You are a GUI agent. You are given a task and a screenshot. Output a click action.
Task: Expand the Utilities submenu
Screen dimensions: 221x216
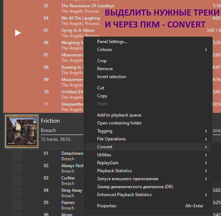[104, 155]
